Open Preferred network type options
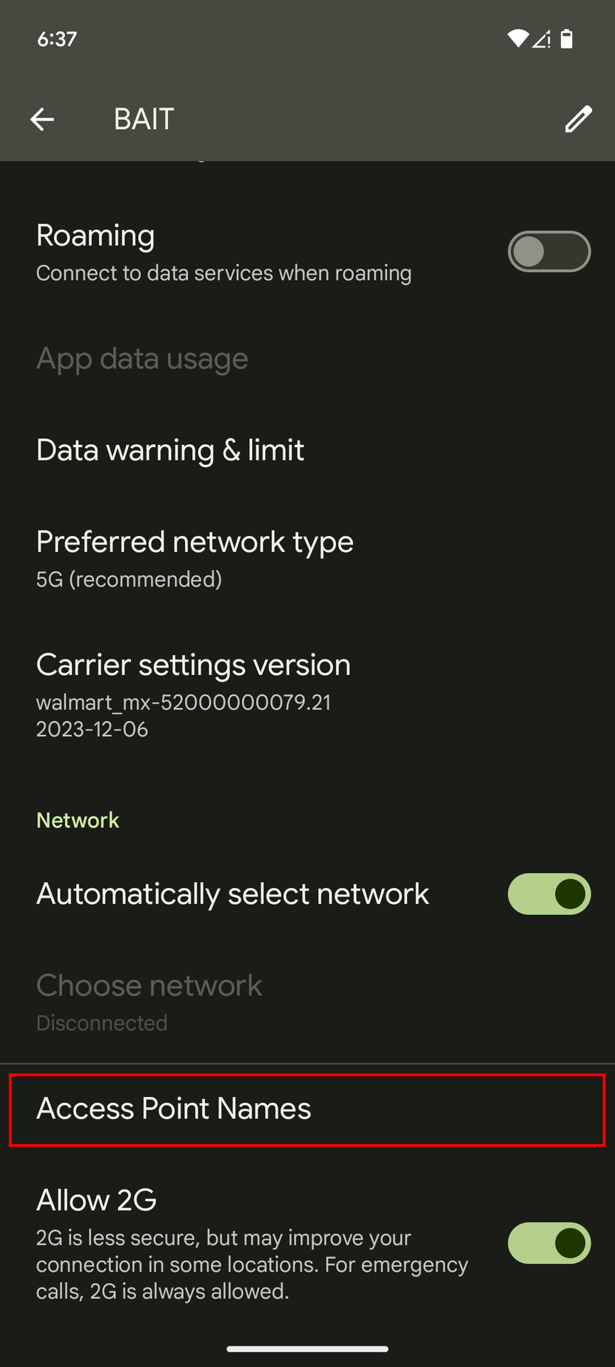This screenshot has height=1367, width=615. [x=194, y=558]
